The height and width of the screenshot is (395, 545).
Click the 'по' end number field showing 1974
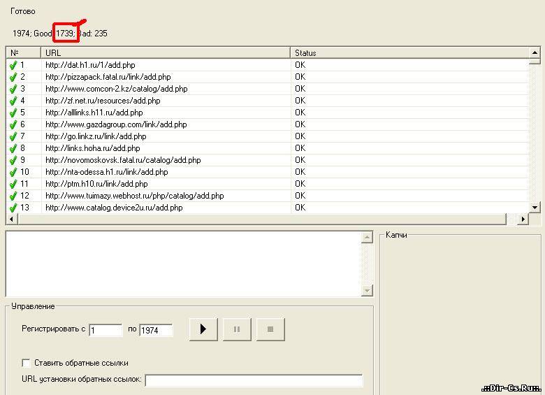155,330
